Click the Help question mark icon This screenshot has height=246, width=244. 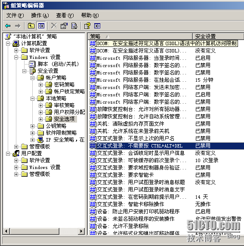click(87, 26)
